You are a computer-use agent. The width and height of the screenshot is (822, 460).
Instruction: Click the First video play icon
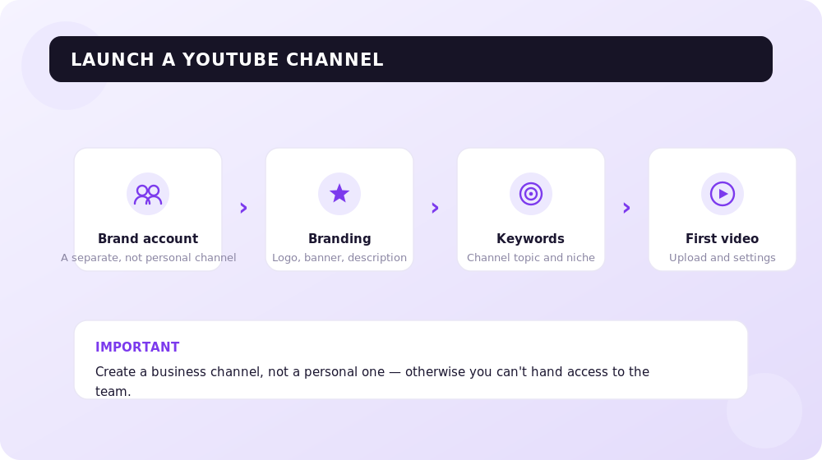point(723,194)
